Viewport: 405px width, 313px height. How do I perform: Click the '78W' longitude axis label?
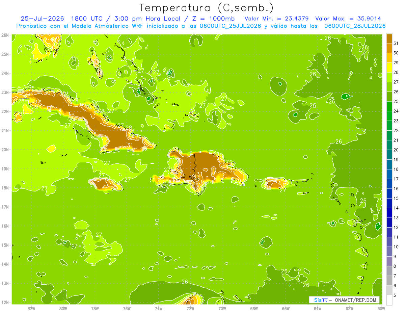pyautogui.click(x=95, y=308)
